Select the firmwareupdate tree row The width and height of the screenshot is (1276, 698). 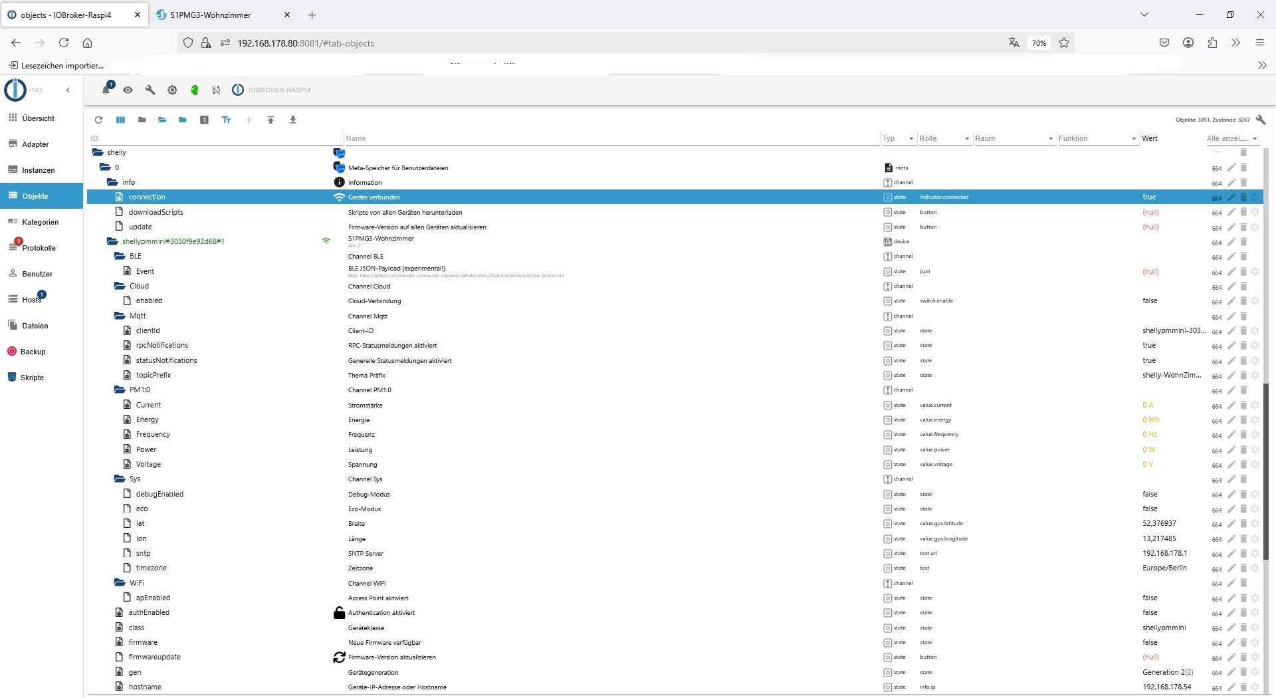[x=675, y=657]
